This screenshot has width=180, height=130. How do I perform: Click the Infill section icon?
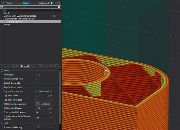(x=2, y=123)
